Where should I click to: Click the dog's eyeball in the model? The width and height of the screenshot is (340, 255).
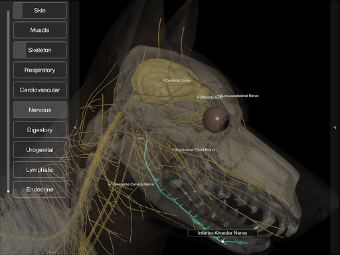click(x=216, y=120)
